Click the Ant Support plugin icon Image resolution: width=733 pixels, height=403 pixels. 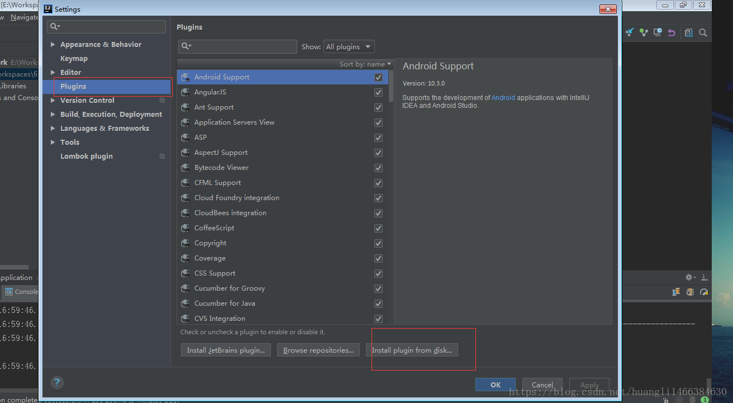pyautogui.click(x=185, y=107)
